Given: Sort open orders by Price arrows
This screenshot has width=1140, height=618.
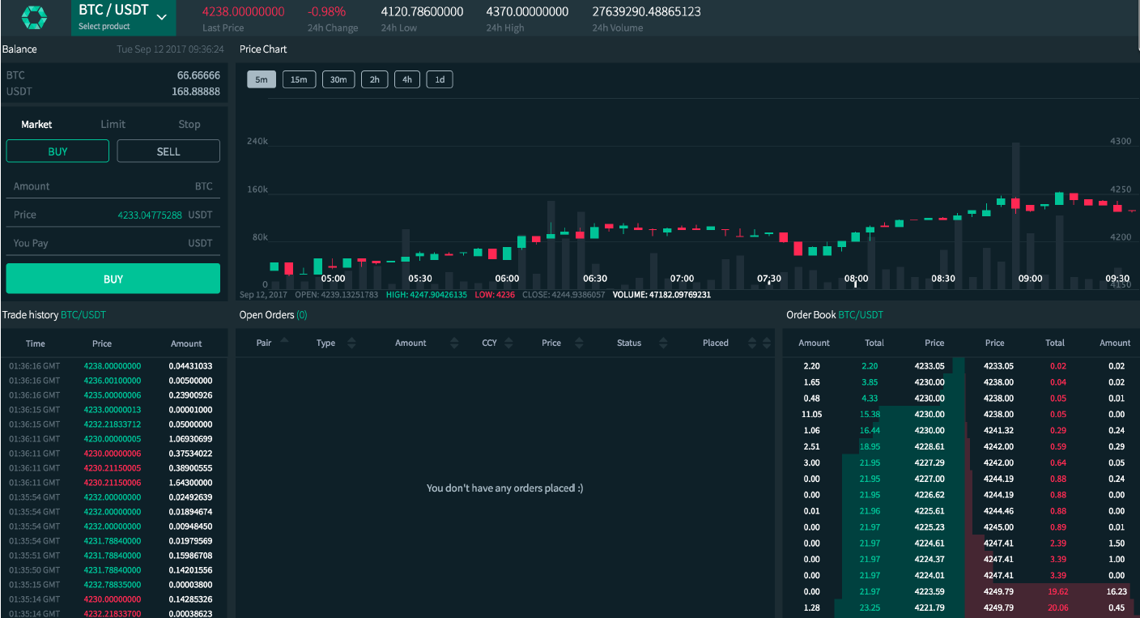Looking at the screenshot, I should click(x=579, y=343).
